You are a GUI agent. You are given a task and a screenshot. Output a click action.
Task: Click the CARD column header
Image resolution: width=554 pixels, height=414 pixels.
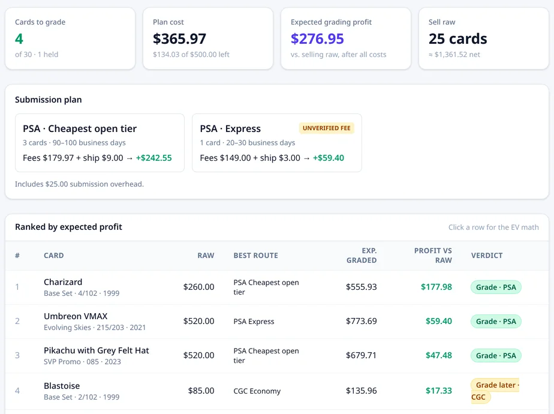(54, 255)
